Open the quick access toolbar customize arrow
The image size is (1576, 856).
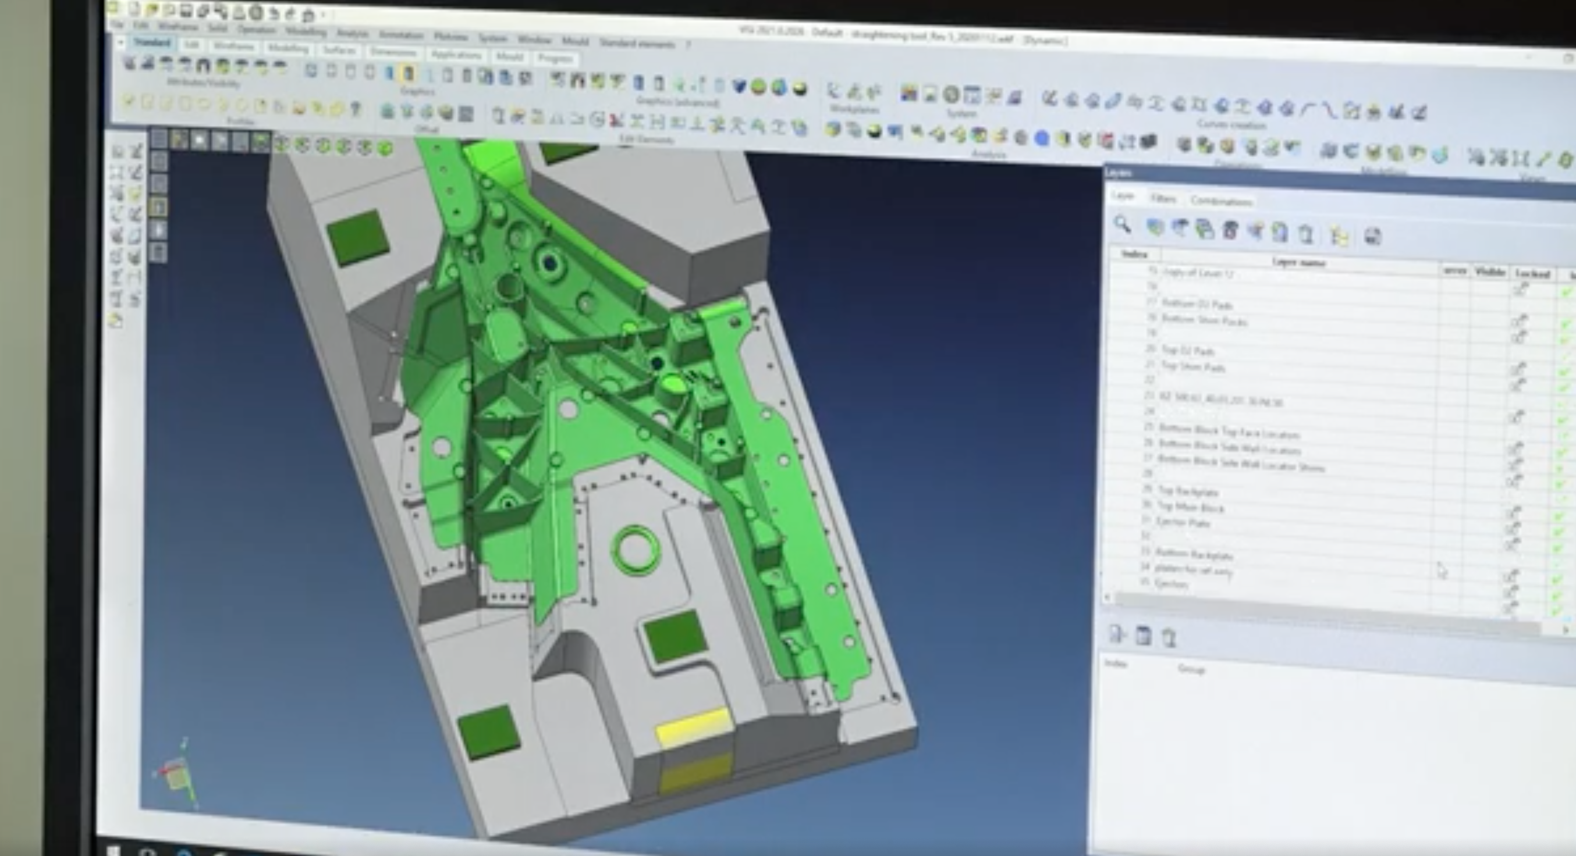click(324, 15)
